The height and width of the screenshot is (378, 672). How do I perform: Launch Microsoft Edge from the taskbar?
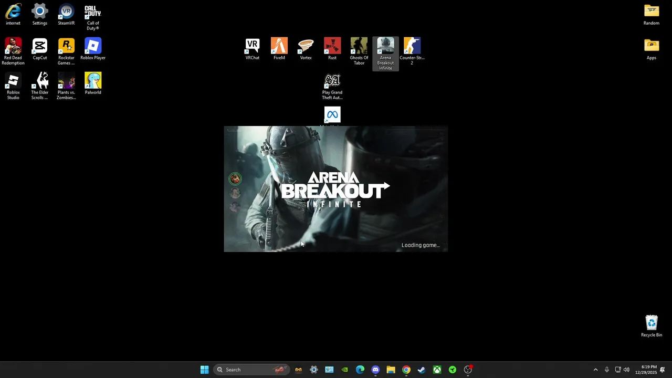360,370
